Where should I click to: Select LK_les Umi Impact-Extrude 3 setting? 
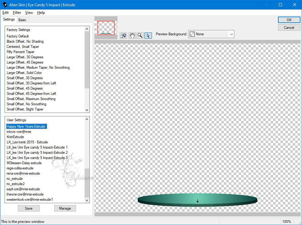tap(37, 157)
